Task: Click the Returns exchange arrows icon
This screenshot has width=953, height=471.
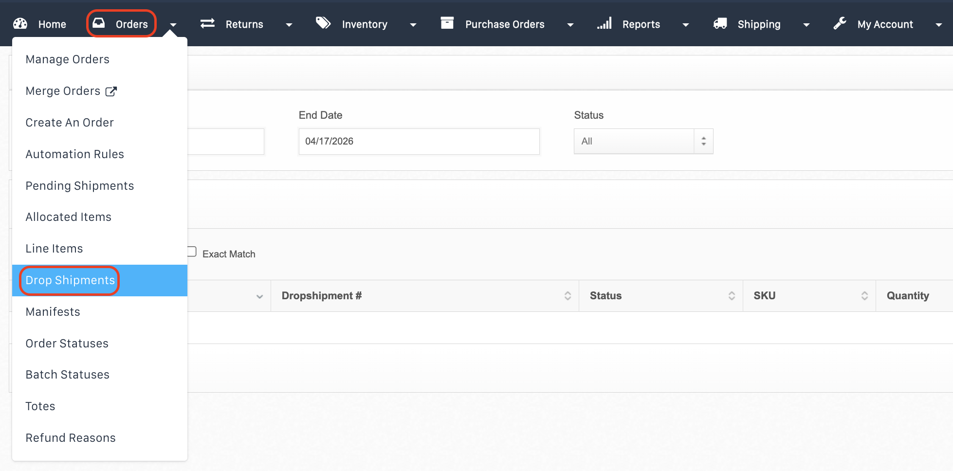Action: coord(207,23)
